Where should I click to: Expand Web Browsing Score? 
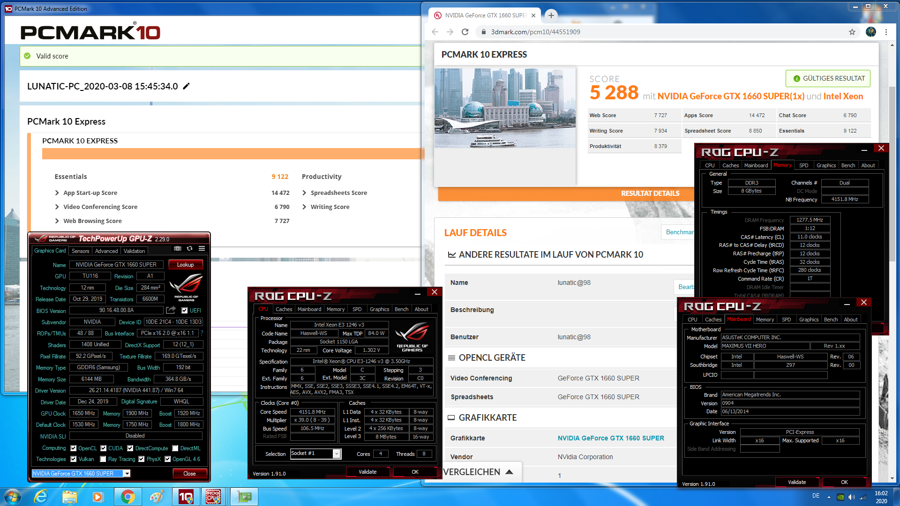coord(57,221)
